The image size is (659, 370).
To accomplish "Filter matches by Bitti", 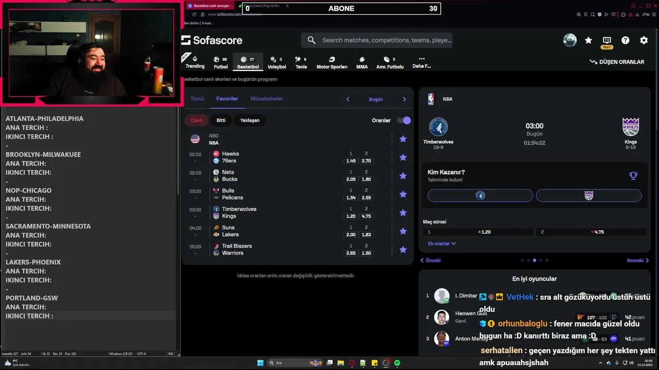I will 221,120.
